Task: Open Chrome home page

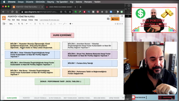Action: point(17,12)
